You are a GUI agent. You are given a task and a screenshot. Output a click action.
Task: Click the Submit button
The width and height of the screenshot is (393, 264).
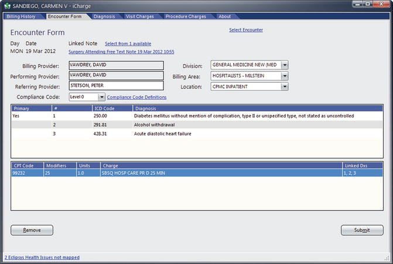(x=361, y=230)
